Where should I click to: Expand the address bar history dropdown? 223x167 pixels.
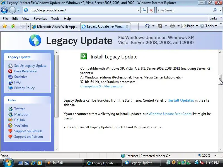click(138, 10)
